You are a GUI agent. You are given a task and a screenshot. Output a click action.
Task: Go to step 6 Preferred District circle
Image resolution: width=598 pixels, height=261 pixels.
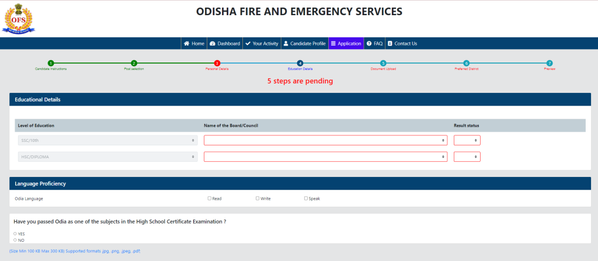tap(466, 63)
